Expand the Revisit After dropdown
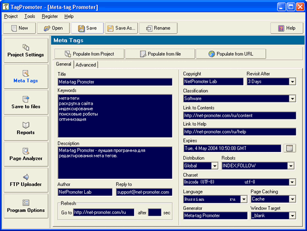This screenshot has width=307, height=231. (292, 81)
